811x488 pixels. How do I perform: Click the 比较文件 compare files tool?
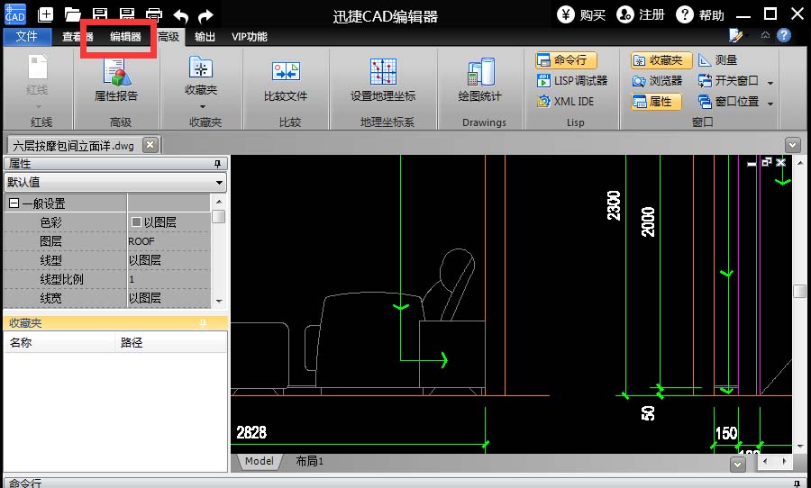[x=286, y=81]
